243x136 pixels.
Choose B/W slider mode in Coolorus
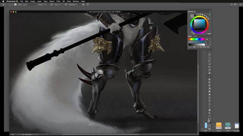[x=208, y=47]
